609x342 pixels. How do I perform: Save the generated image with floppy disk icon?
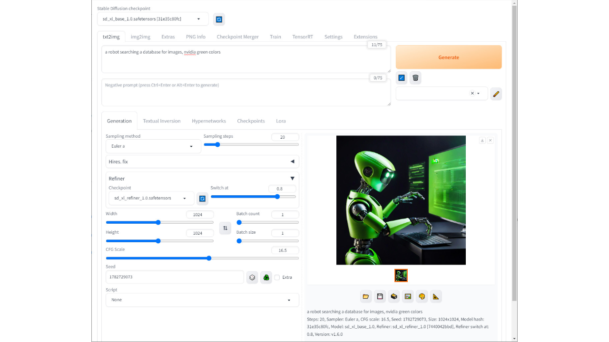click(380, 296)
